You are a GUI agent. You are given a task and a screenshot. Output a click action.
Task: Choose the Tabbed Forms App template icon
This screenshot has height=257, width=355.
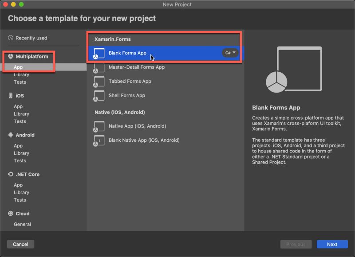coord(99,82)
